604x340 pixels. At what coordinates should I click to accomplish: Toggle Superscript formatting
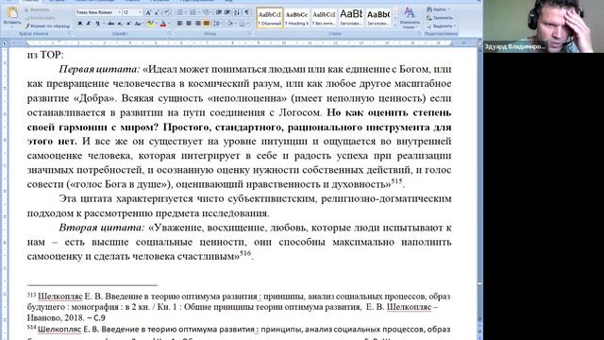click(x=128, y=24)
